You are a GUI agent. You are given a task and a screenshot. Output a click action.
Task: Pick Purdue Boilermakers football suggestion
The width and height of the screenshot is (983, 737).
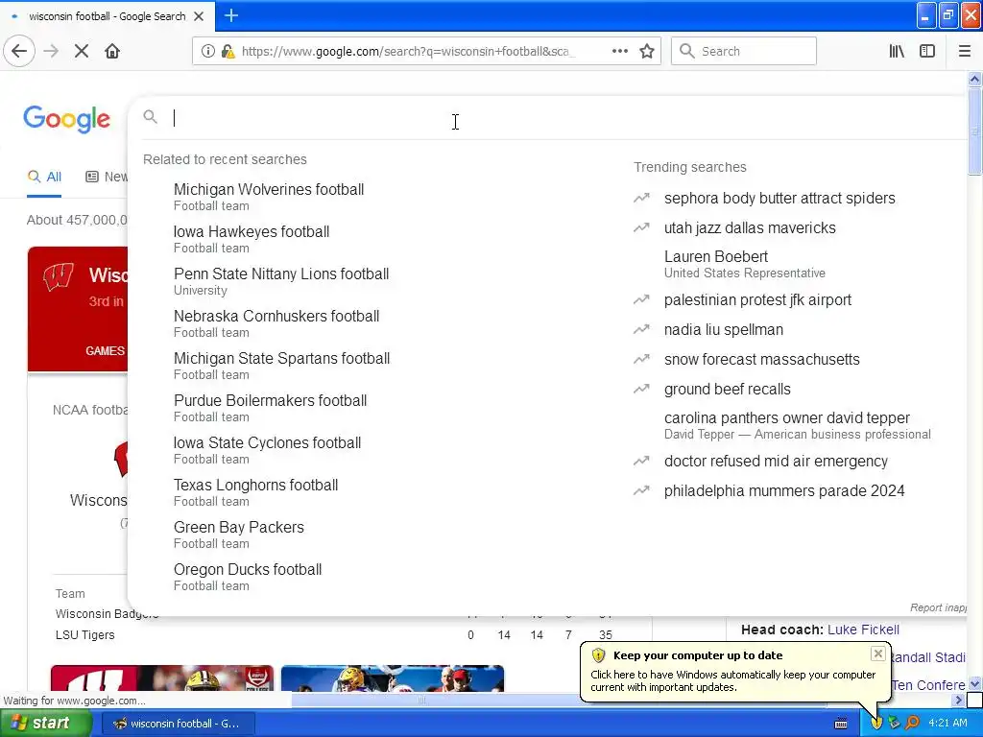tap(270, 407)
